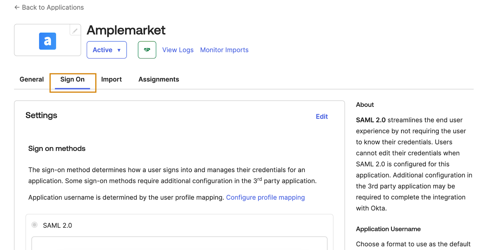Click the Amplemarket page title

tap(126, 30)
